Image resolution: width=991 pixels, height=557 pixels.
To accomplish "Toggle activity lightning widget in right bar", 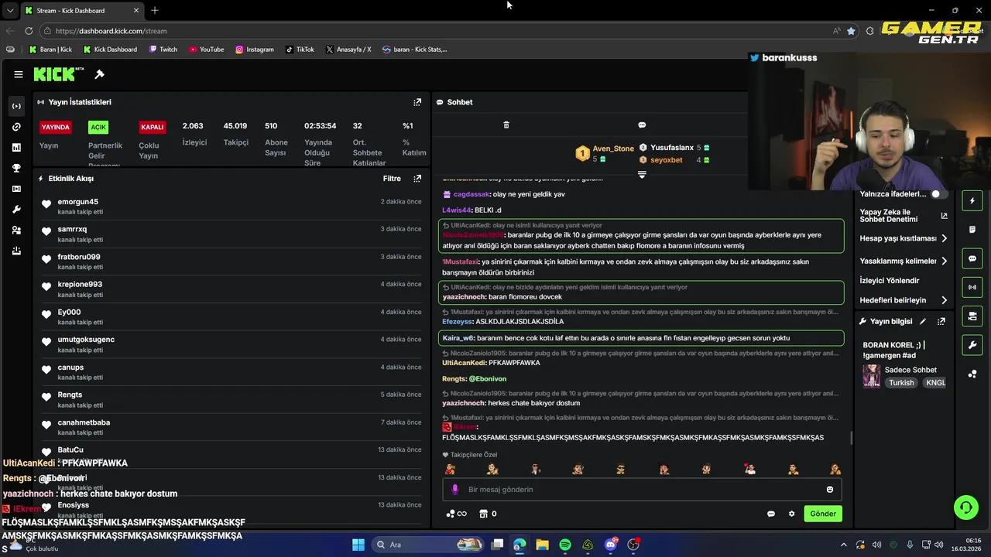I will pyautogui.click(x=972, y=201).
